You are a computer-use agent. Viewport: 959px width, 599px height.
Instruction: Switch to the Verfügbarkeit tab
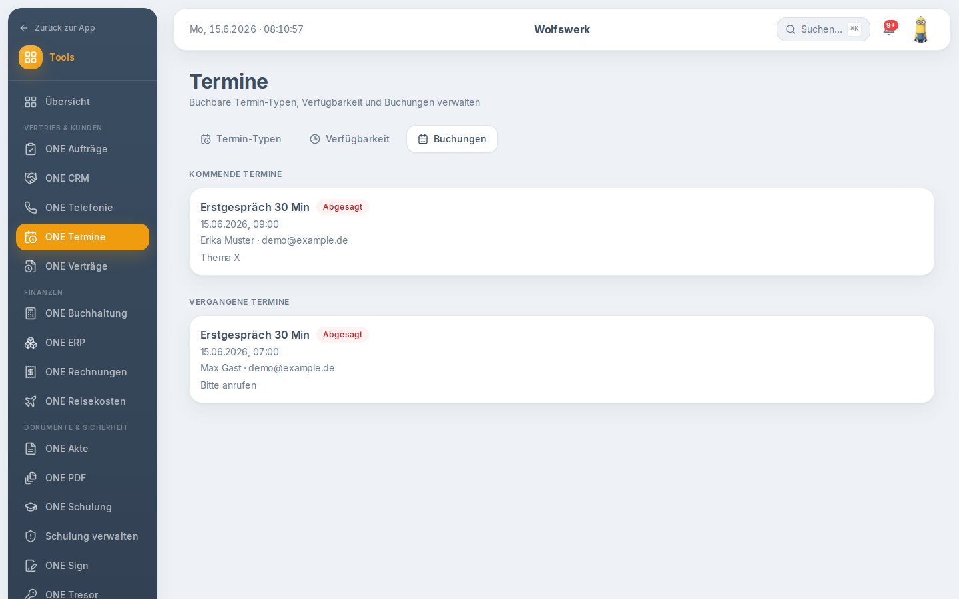tap(350, 139)
